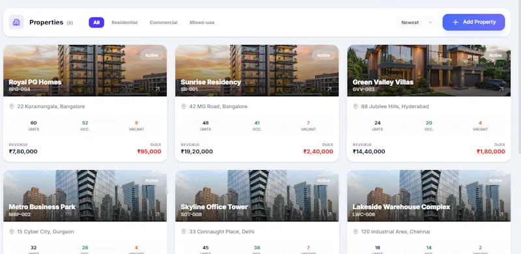The image size is (521, 254).
Task: Click Active badge on Metro Business Park
Action: 152,180
